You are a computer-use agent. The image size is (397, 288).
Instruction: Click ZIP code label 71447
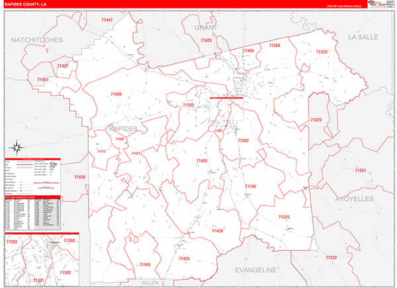[107, 20]
